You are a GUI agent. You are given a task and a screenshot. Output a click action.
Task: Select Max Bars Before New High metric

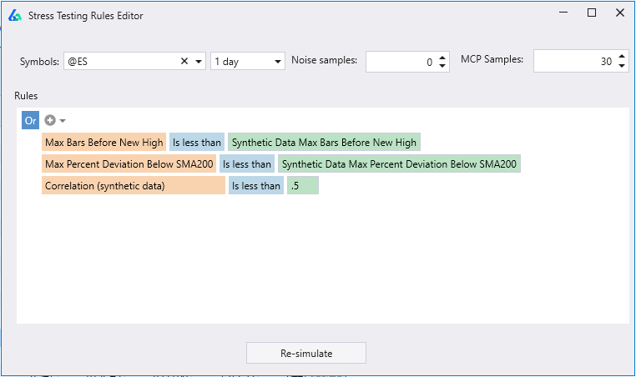coord(103,143)
